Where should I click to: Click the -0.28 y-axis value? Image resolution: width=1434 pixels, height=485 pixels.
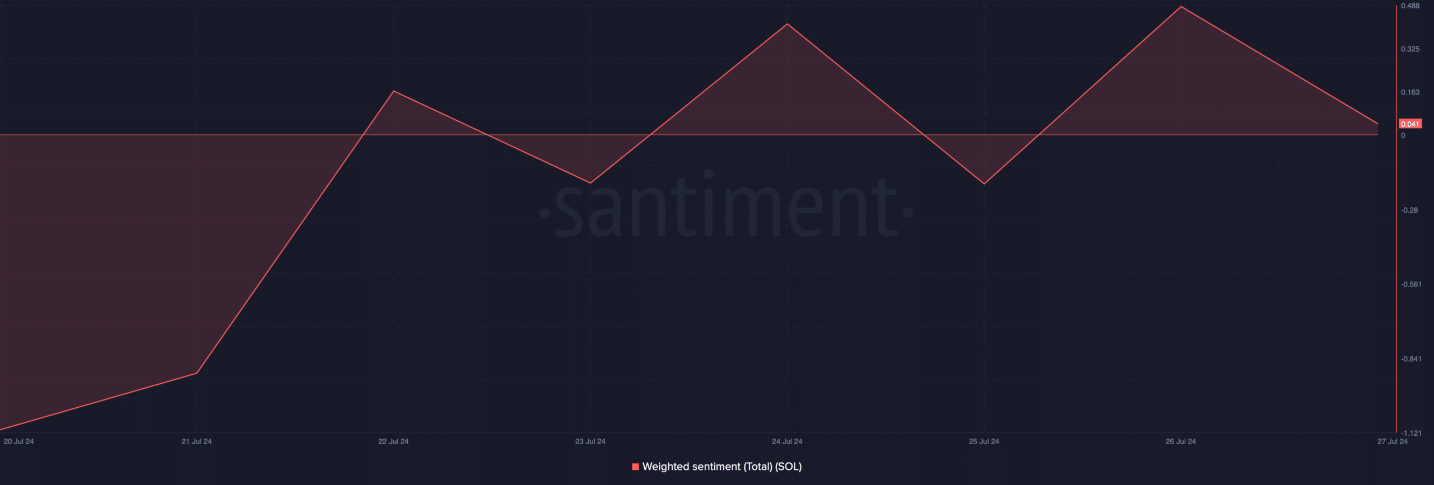pos(1409,210)
